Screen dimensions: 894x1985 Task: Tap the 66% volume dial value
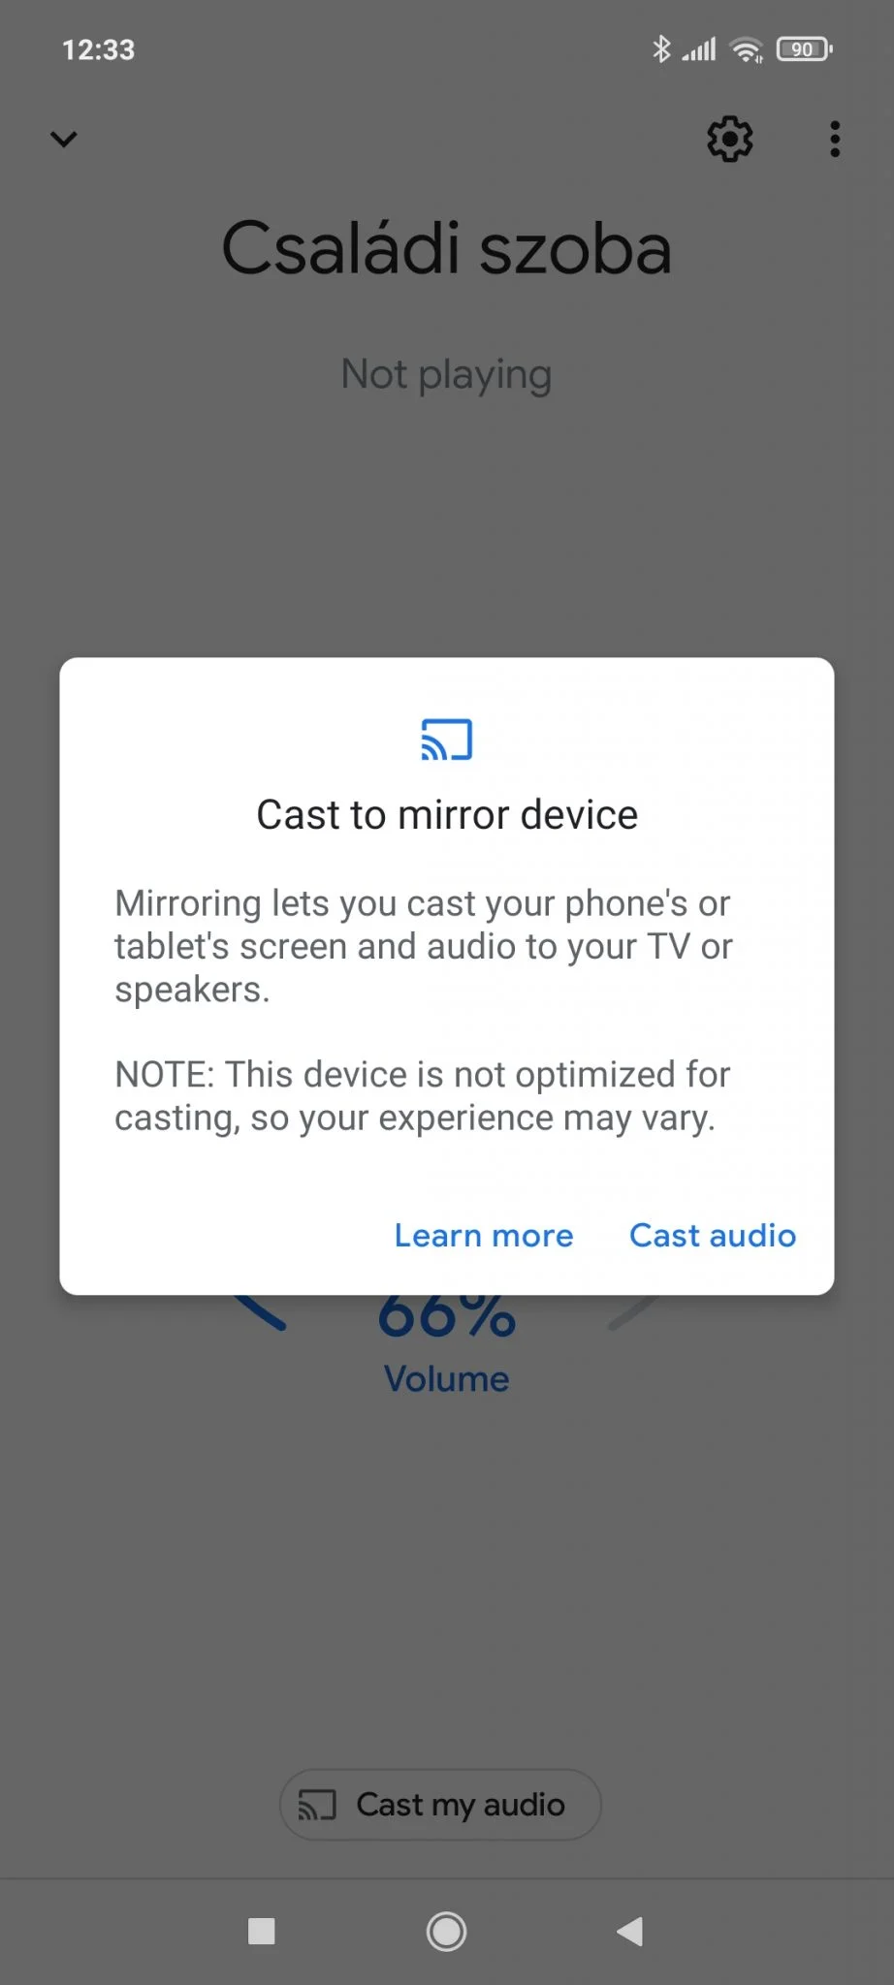coord(447,1316)
